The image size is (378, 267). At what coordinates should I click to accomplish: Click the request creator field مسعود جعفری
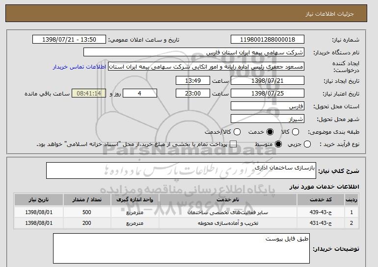(x=206, y=67)
